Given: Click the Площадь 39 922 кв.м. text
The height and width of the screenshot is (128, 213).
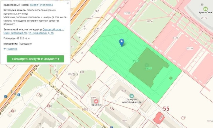Looking at the screenshot, I should (x=17, y=38).
